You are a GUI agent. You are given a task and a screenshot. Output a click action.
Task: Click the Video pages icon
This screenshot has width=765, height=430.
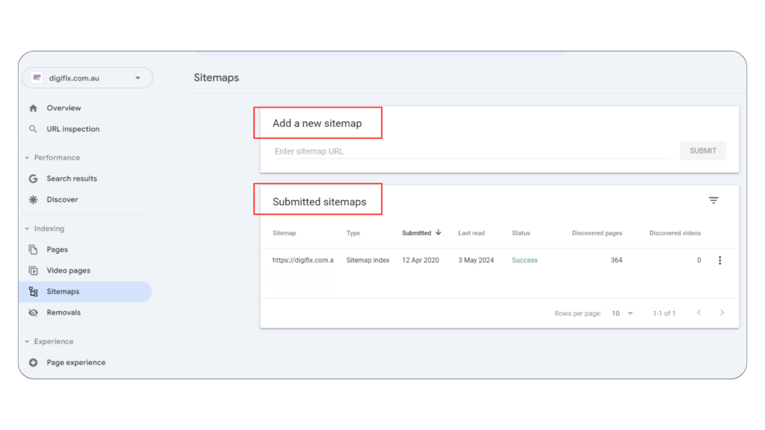pyautogui.click(x=34, y=270)
